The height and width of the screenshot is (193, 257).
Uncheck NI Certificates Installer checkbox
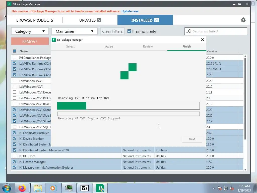coord(14,133)
